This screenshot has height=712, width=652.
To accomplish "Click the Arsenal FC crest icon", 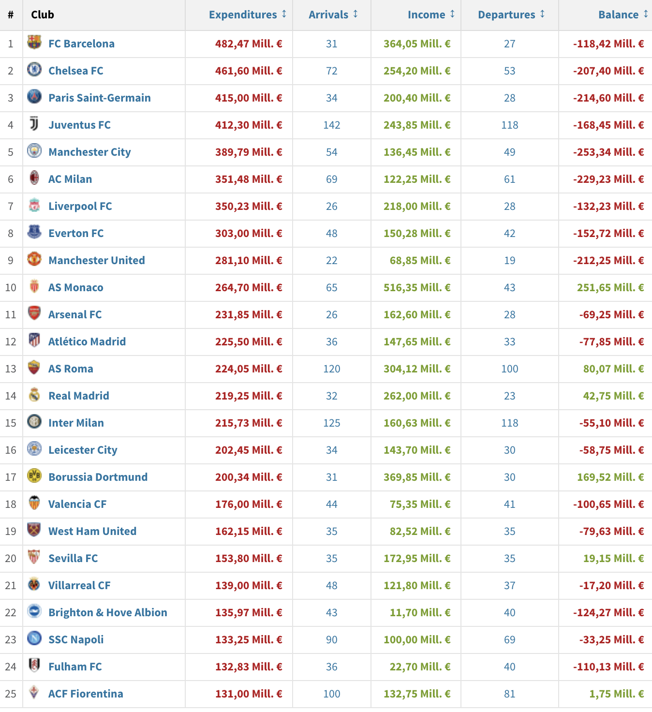I will pos(34,313).
